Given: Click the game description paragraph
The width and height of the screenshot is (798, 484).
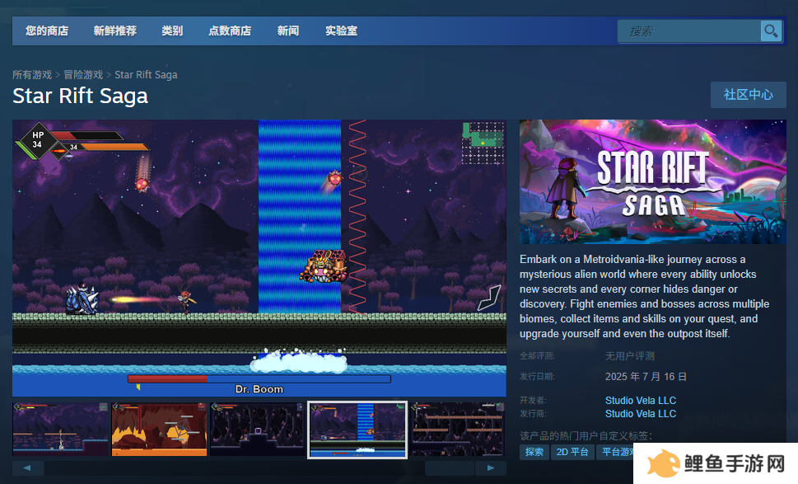Looking at the screenshot, I should click(644, 297).
